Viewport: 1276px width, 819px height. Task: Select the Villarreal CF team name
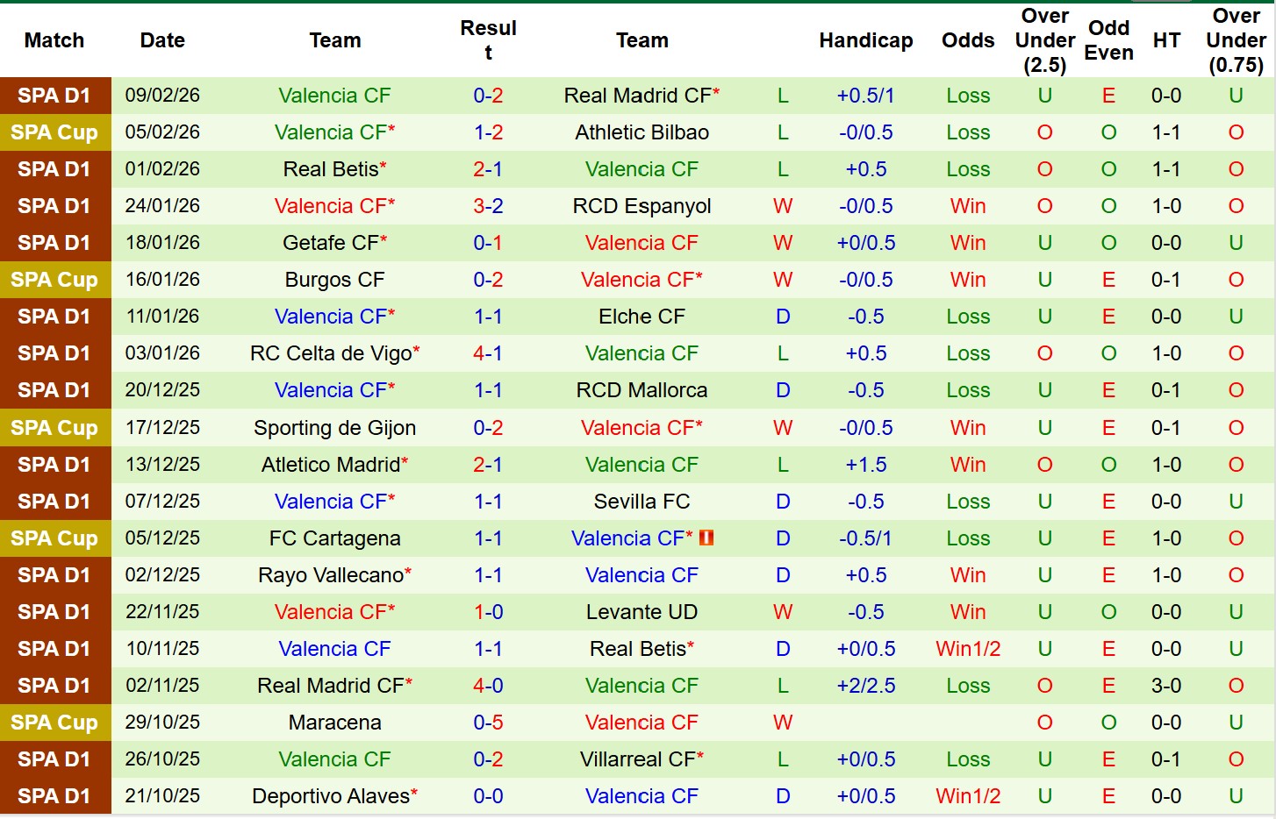tap(637, 759)
